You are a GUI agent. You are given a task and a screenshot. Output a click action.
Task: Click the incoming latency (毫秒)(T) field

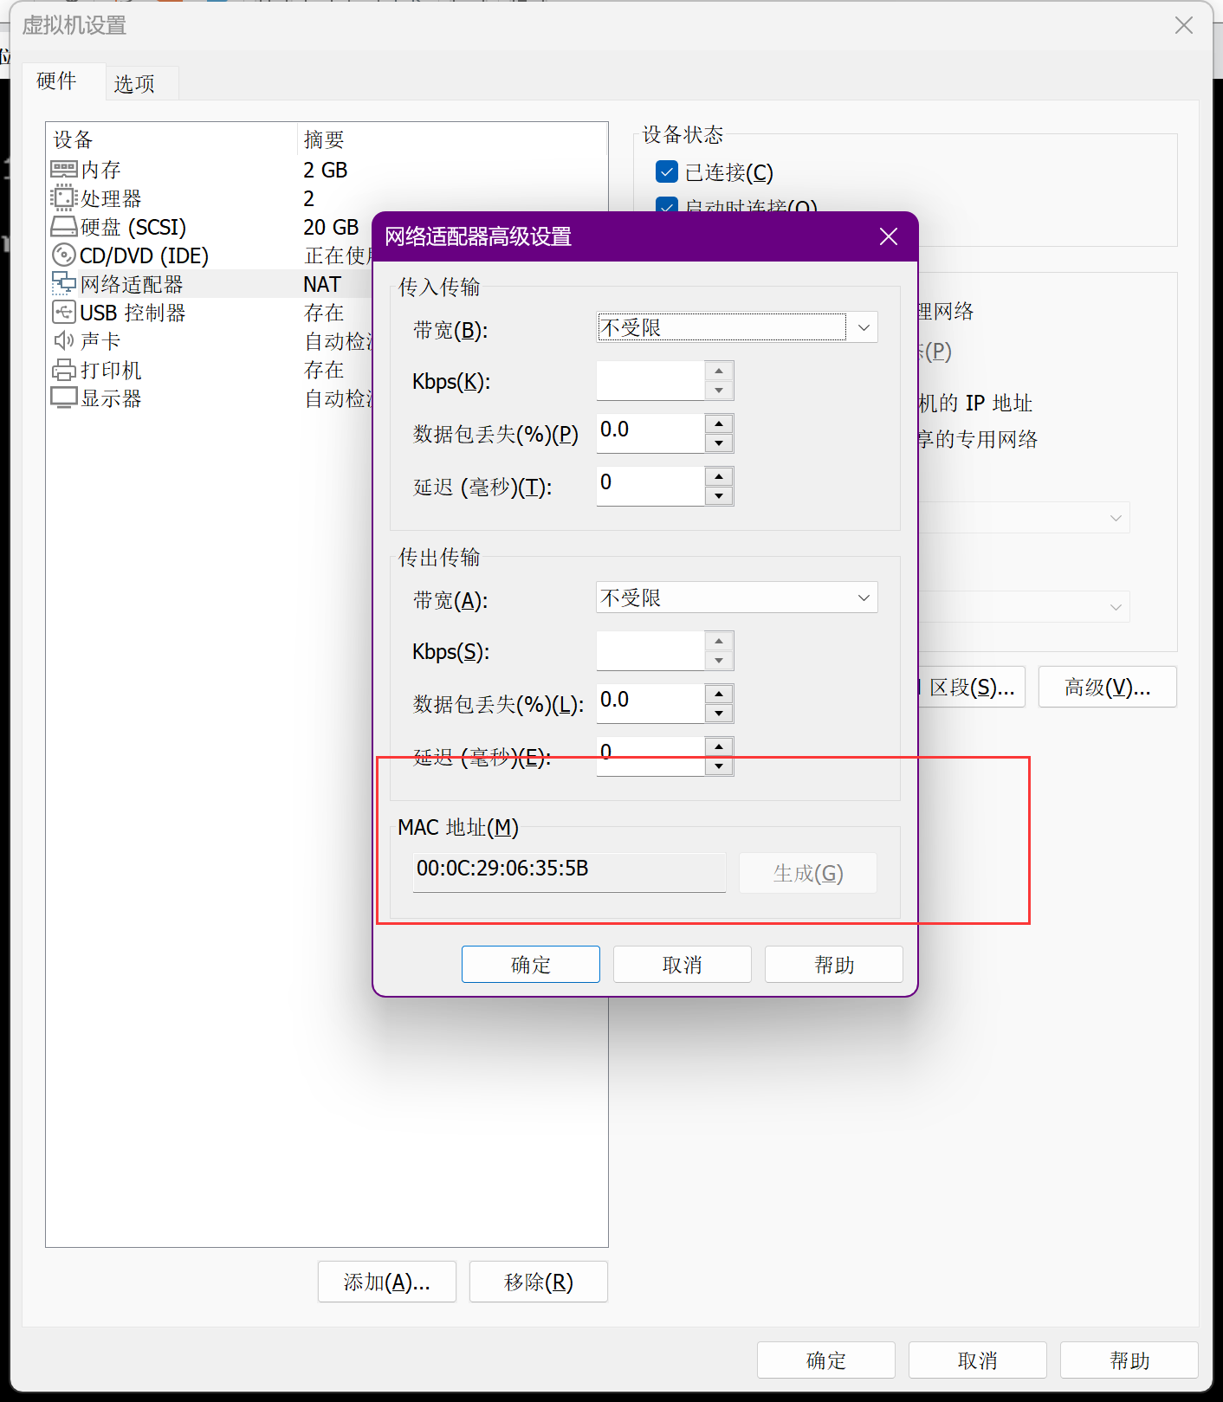tap(650, 486)
